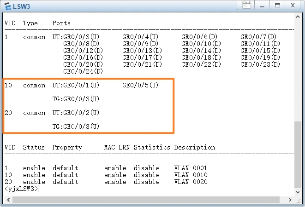This screenshot has width=305, height=207.
Task: Click the Ports column header
Action: click(61, 23)
